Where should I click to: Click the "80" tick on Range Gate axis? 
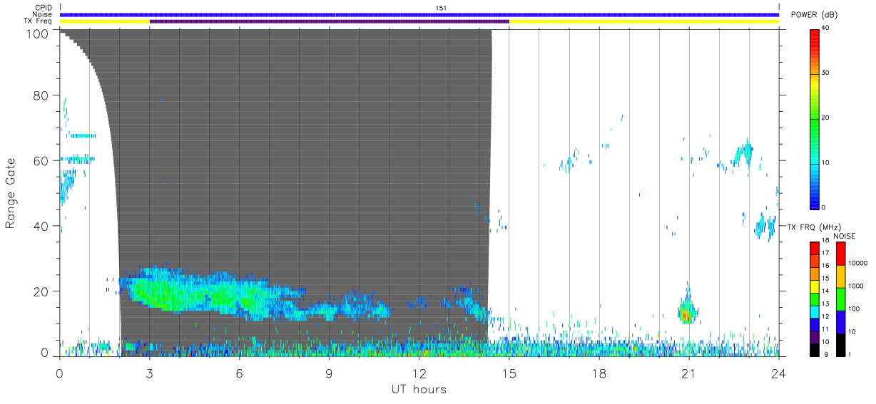pos(42,95)
